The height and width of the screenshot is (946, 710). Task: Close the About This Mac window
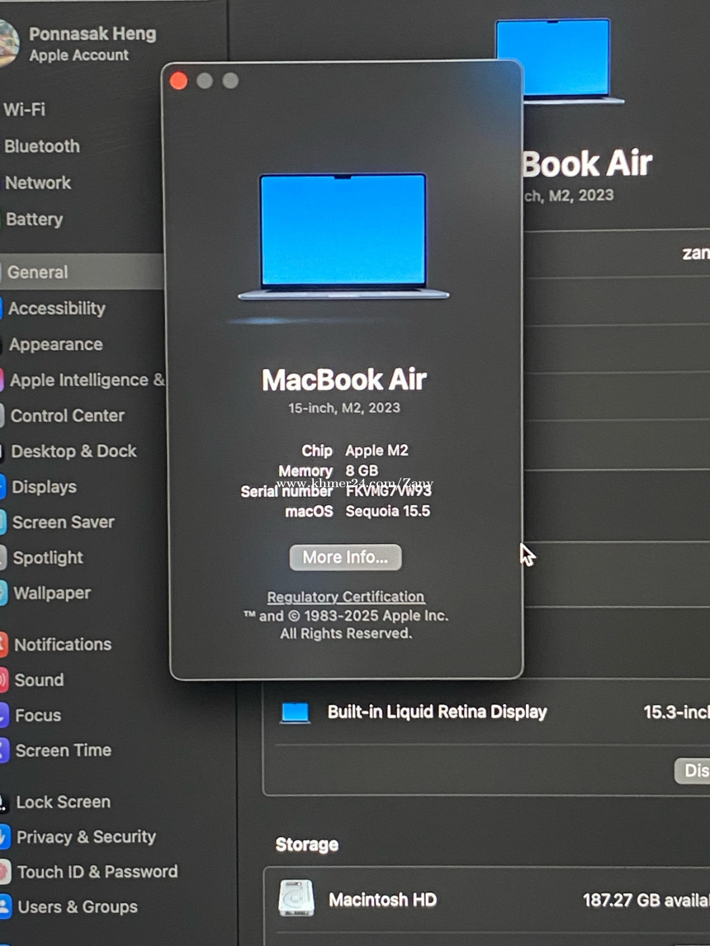click(179, 80)
